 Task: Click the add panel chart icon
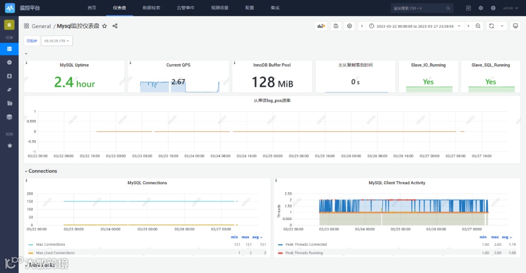(321, 26)
